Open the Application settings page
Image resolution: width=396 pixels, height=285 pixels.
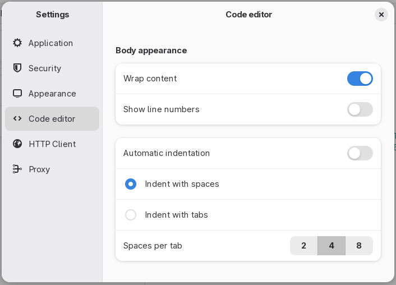tap(52, 43)
